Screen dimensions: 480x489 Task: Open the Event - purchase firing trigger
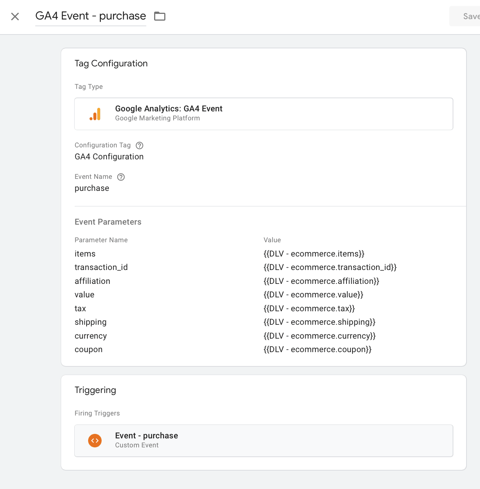[x=264, y=441]
